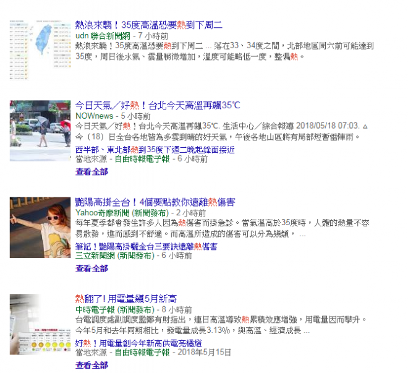The height and width of the screenshot is (373, 408).
Task: Click the NOWnews source label
Action: tap(94, 116)
